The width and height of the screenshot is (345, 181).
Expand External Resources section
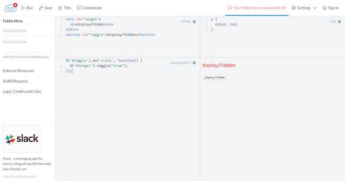pyautogui.click(x=19, y=71)
